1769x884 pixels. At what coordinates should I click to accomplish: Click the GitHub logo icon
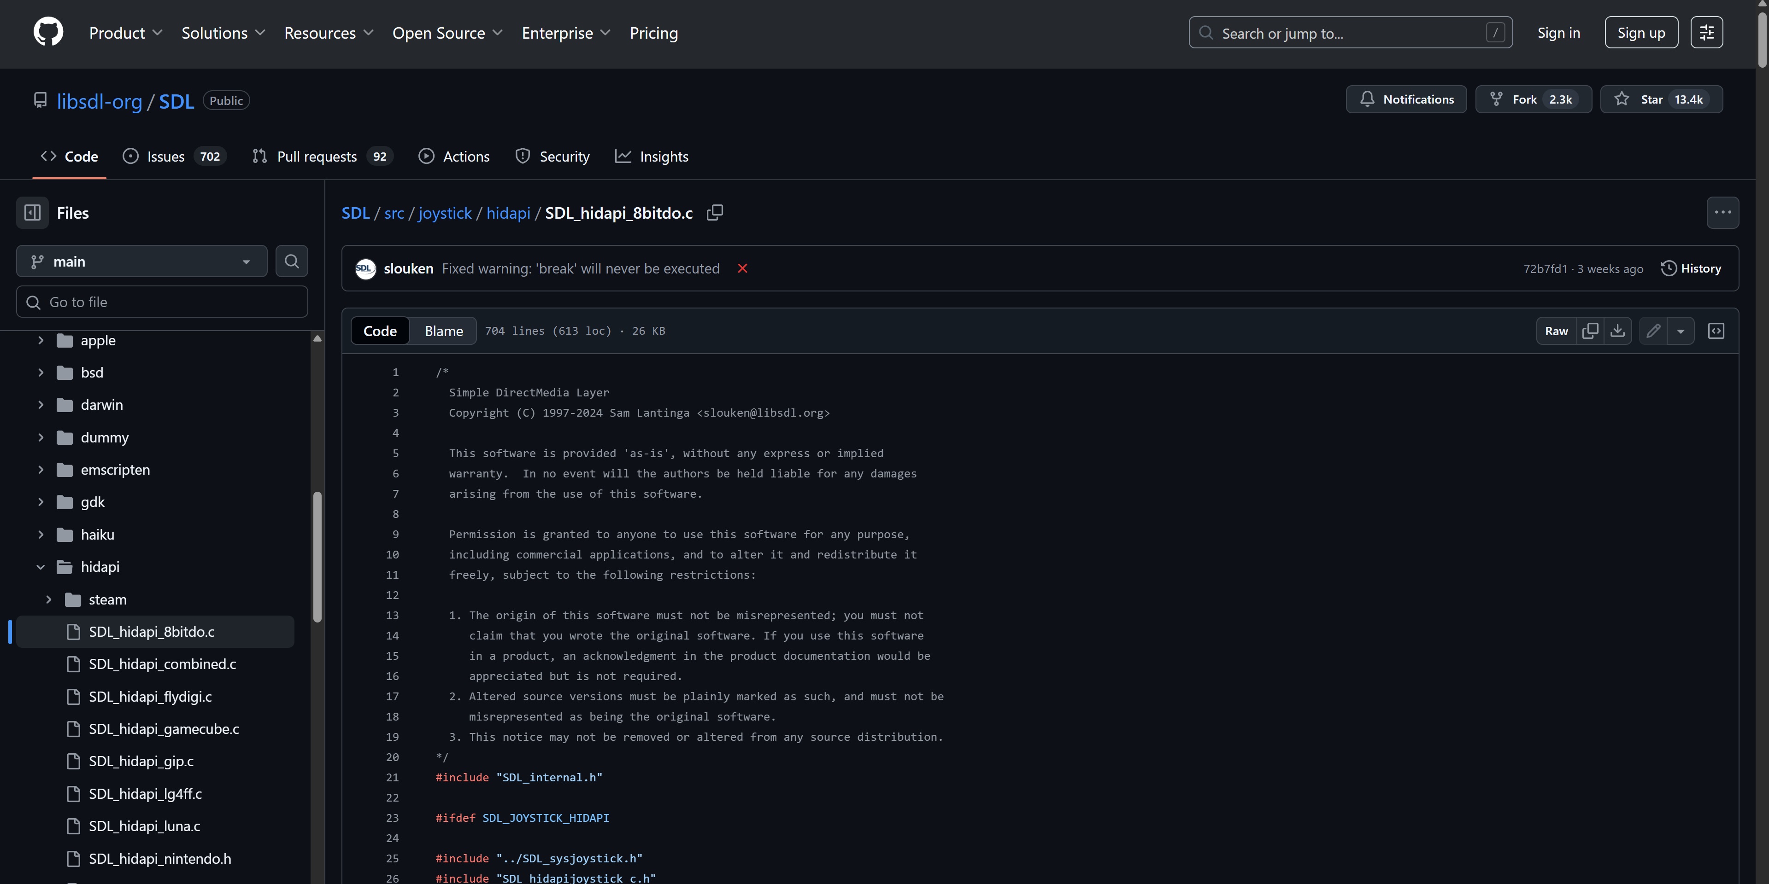point(48,32)
